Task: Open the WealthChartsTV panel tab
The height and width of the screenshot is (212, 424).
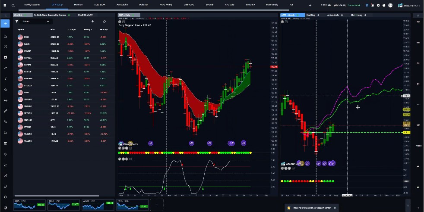Action: point(85,15)
